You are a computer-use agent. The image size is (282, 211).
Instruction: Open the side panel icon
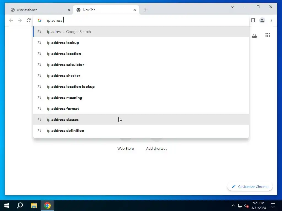(253, 20)
